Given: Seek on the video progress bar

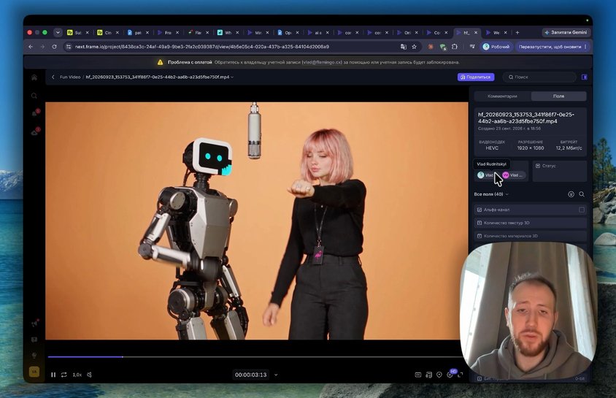Looking at the screenshot, I should 255,357.
